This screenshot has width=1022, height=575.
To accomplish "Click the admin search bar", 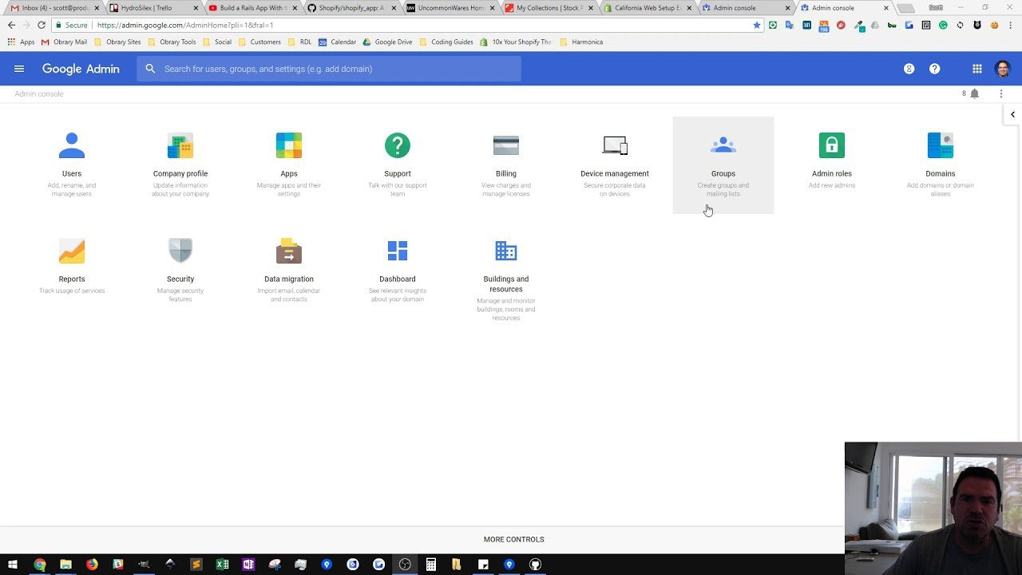I will [x=329, y=69].
